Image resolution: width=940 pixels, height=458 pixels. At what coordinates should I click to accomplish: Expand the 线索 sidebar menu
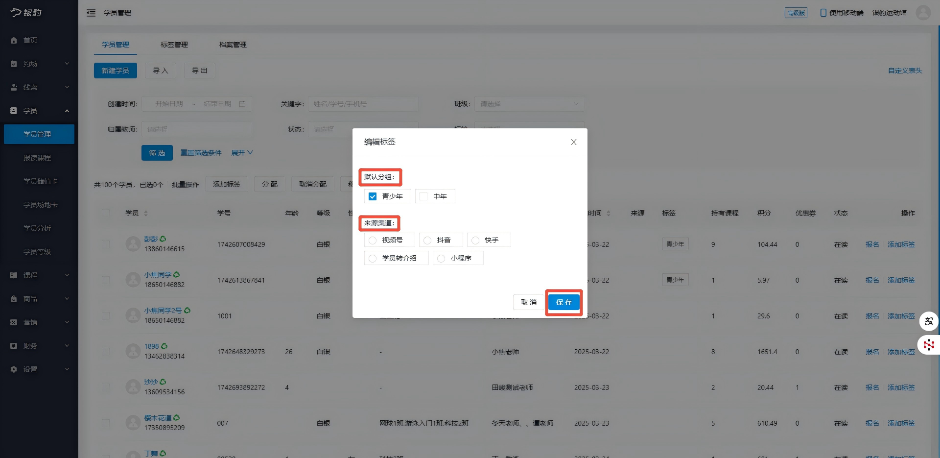pyautogui.click(x=67, y=87)
